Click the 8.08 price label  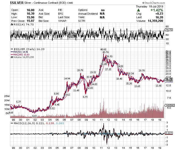pos(56,94)
